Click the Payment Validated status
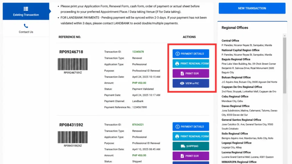 tap(143, 89)
